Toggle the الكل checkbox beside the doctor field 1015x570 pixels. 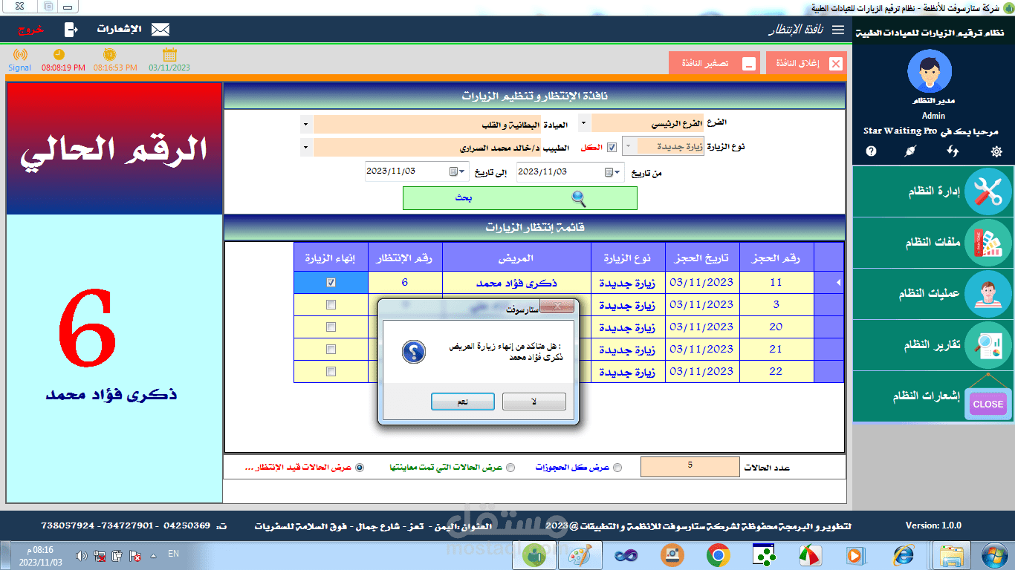tap(611, 146)
